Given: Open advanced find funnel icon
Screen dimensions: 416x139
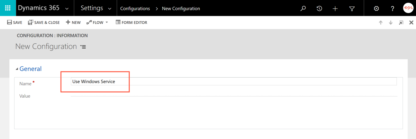Looking at the screenshot, I should tap(352, 9).
